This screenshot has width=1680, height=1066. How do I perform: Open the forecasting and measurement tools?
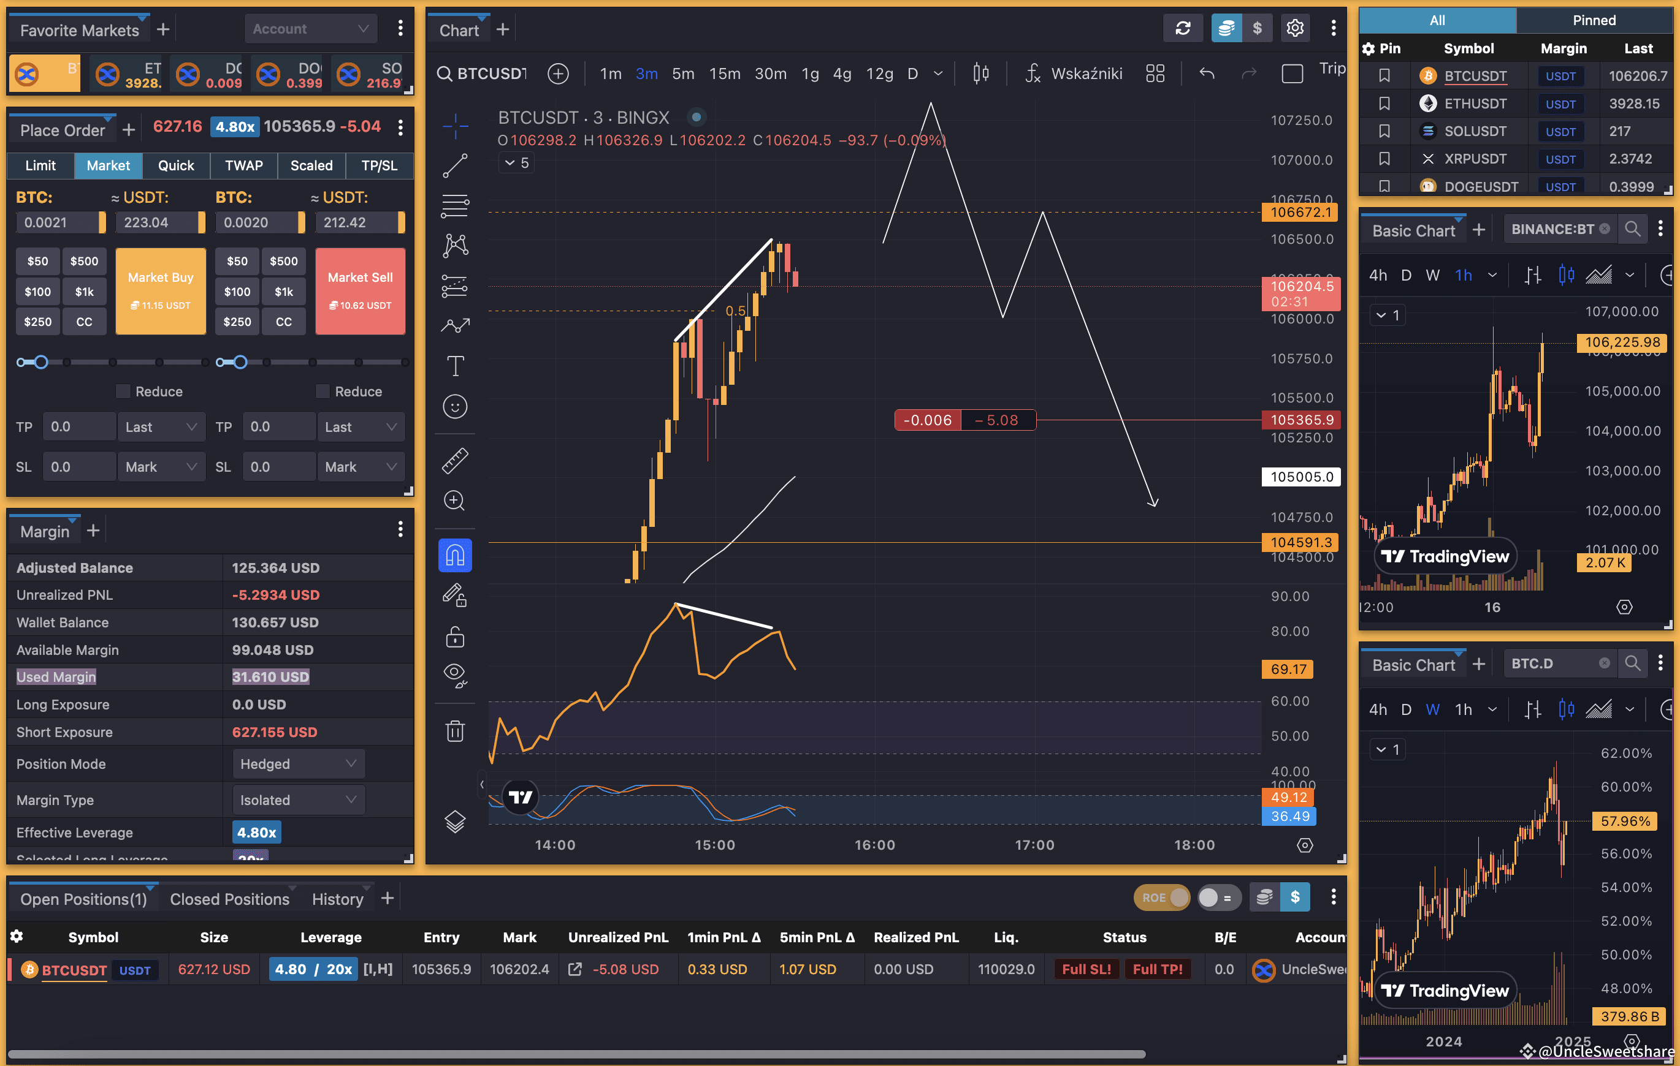coord(455,286)
